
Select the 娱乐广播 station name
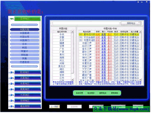[87, 78]
